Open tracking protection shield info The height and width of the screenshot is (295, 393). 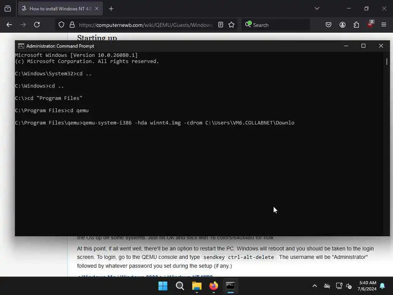(x=61, y=25)
